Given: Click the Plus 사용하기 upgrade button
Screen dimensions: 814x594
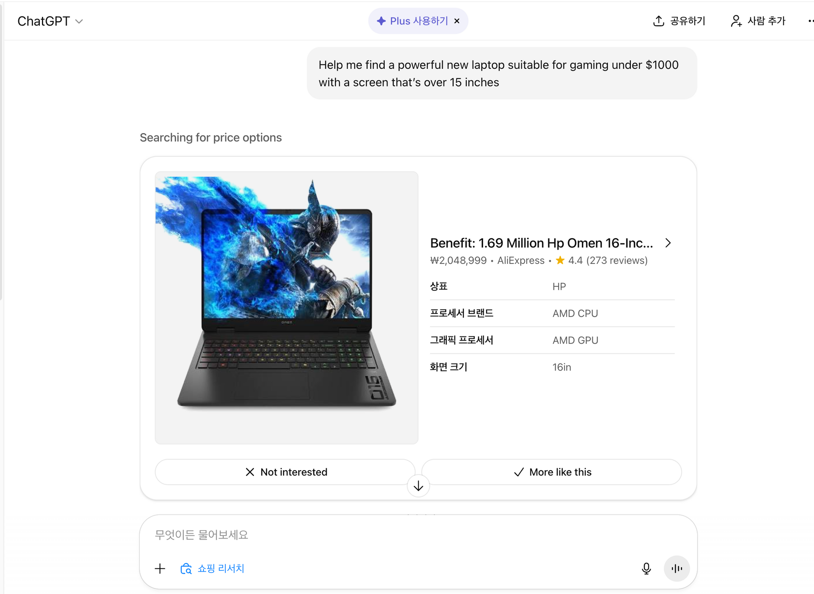Looking at the screenshot, I should [412, 21].
